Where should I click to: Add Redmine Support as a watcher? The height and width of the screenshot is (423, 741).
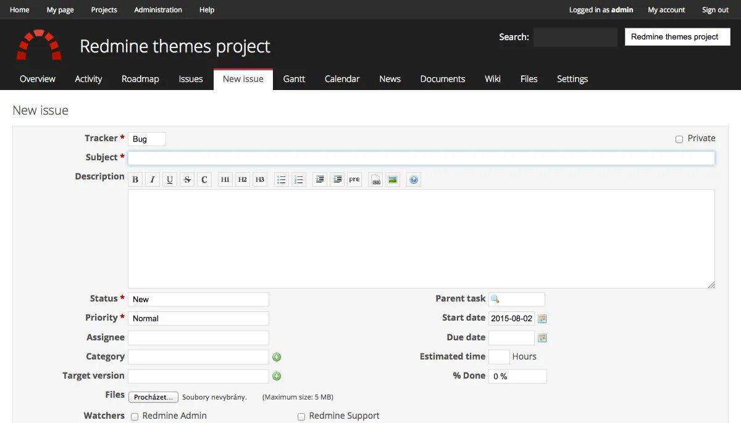(301, 417)
